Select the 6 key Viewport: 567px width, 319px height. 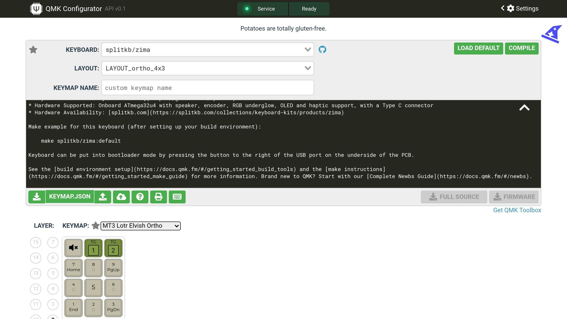click(113, 288)
